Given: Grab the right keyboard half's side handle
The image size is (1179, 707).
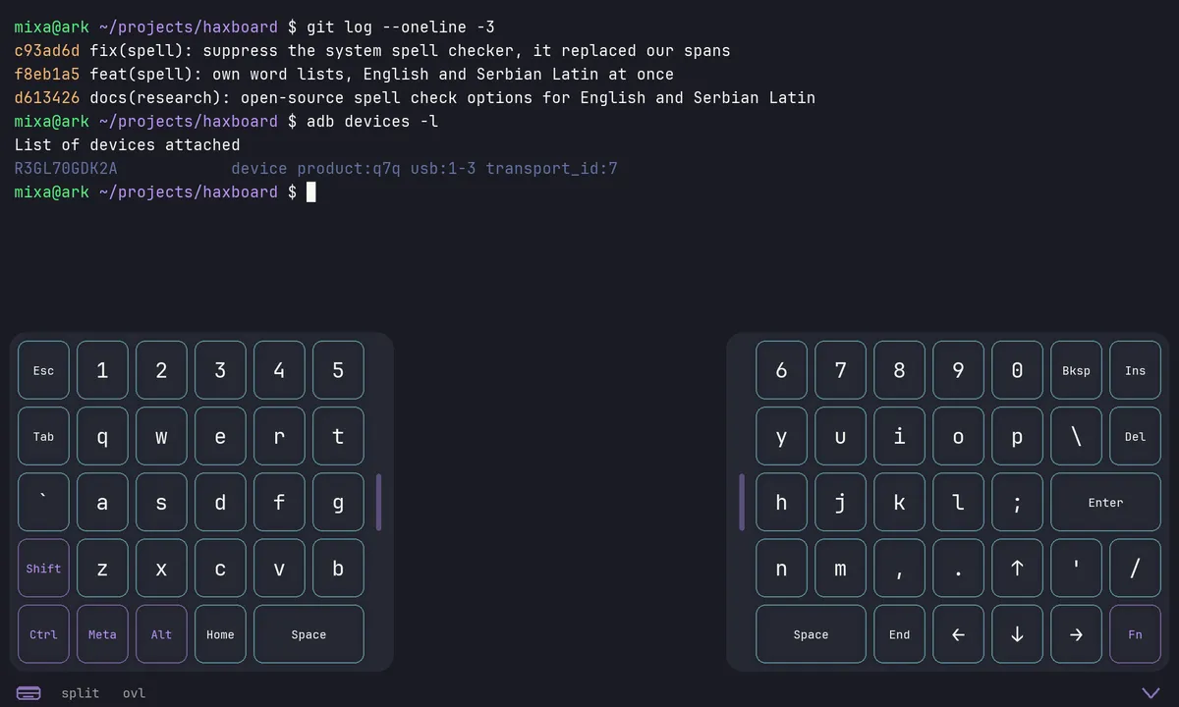Looking at the screenshot, I should click(742, 502).
